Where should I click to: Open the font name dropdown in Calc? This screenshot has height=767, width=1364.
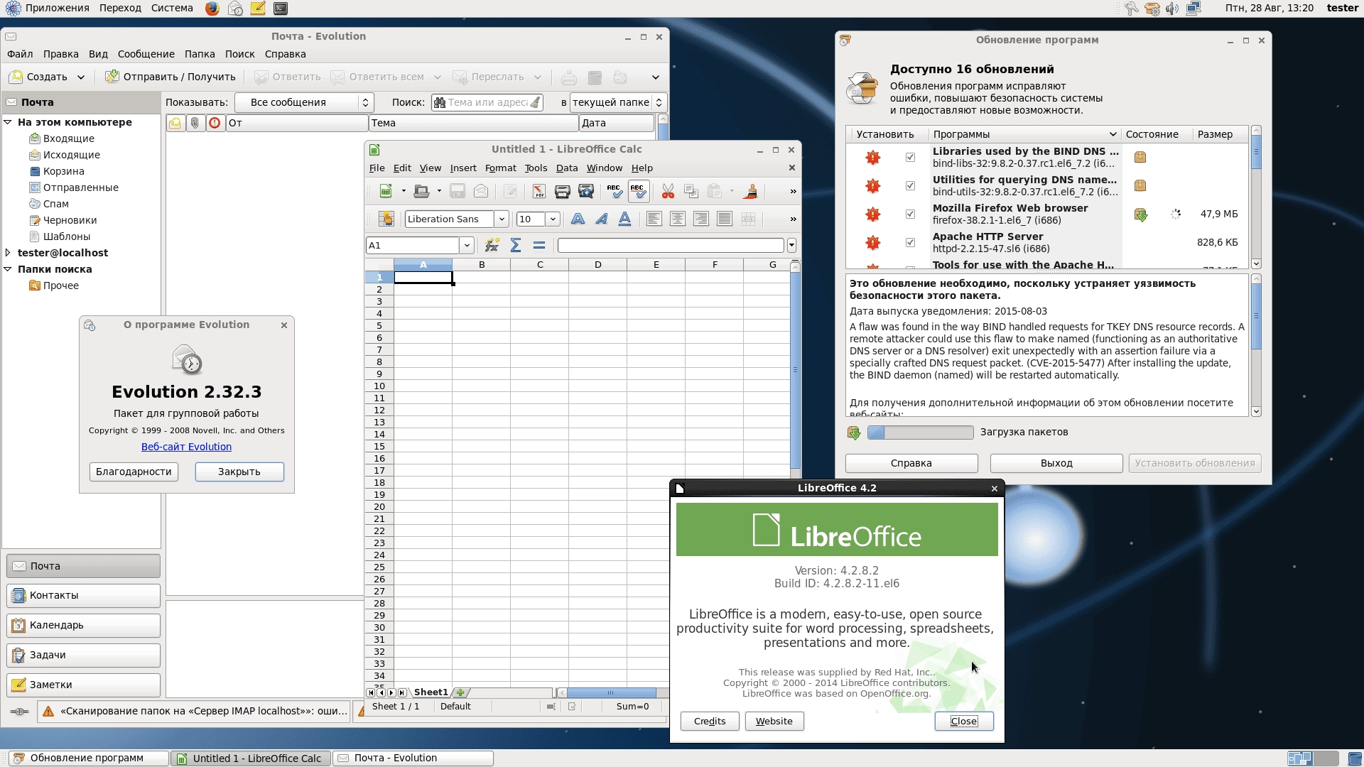click(x=502, y=219)
